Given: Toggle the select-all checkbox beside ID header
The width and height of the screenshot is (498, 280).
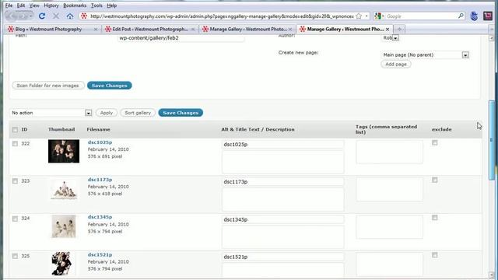Looking at the screenshot, I should pyautogui.click(x=15, y=130).
